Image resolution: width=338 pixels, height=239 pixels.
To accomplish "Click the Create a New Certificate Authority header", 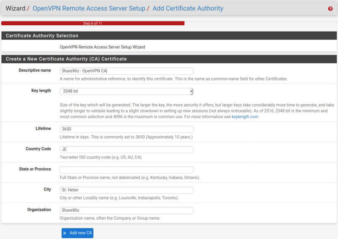I will click(x=169, y=59).
